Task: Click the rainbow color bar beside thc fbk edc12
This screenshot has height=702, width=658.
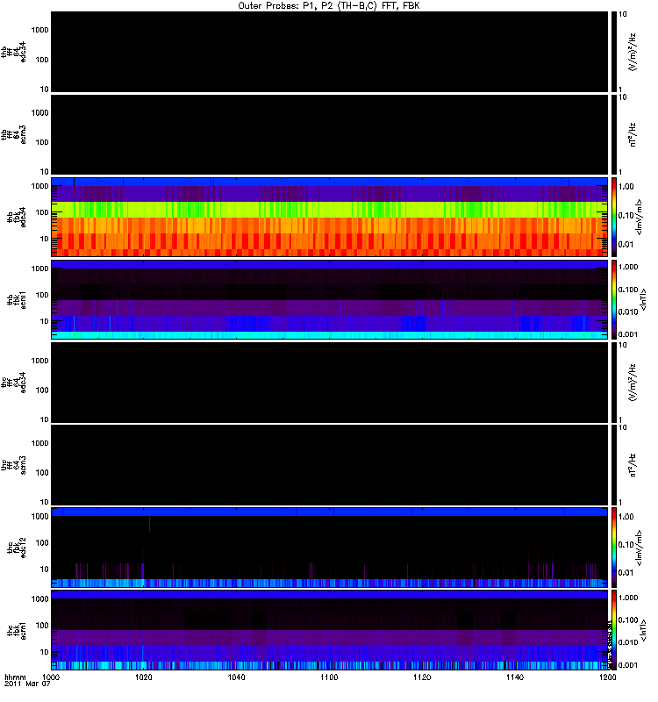Action: click(x=614, y=548)
